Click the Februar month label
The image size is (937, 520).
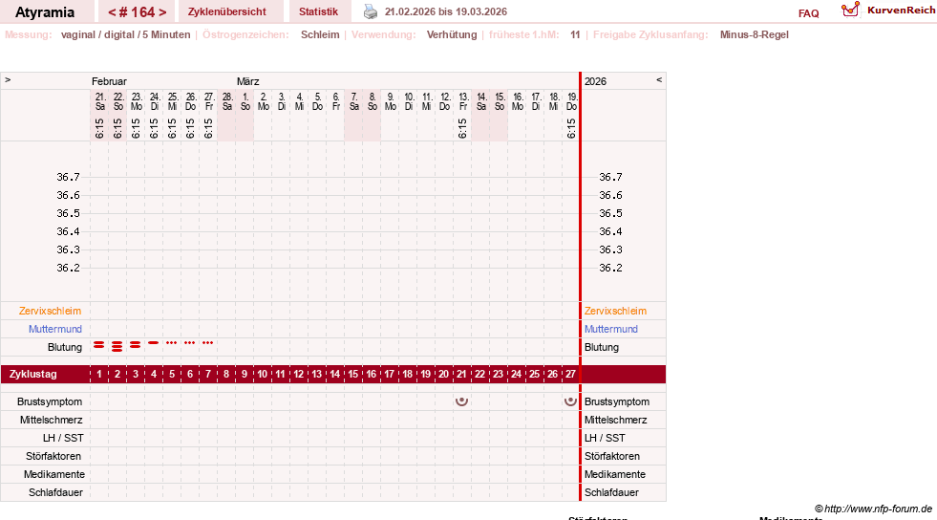click(109, 81)
